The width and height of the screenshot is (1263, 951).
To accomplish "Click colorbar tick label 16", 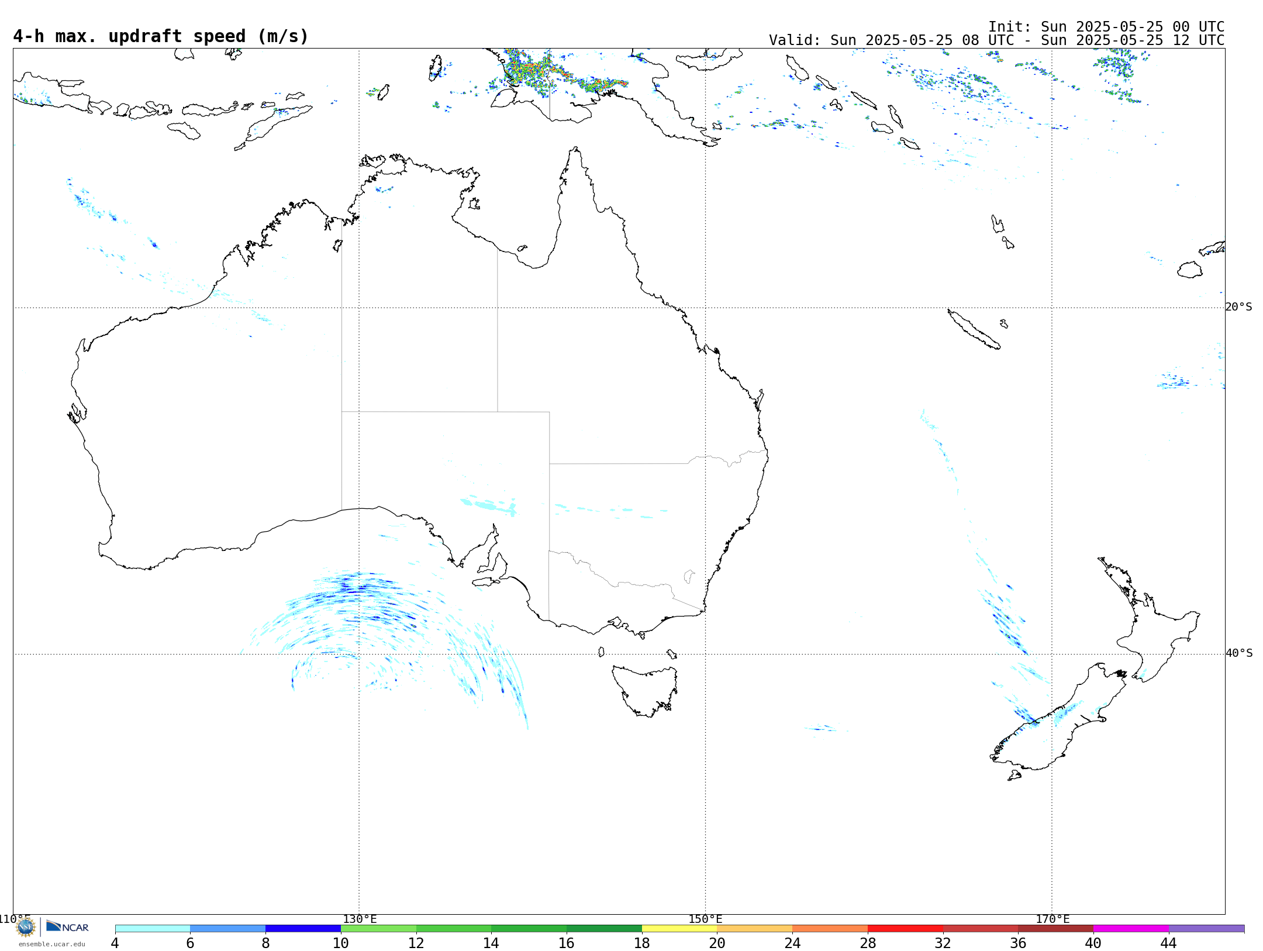I will click(567, 943).
